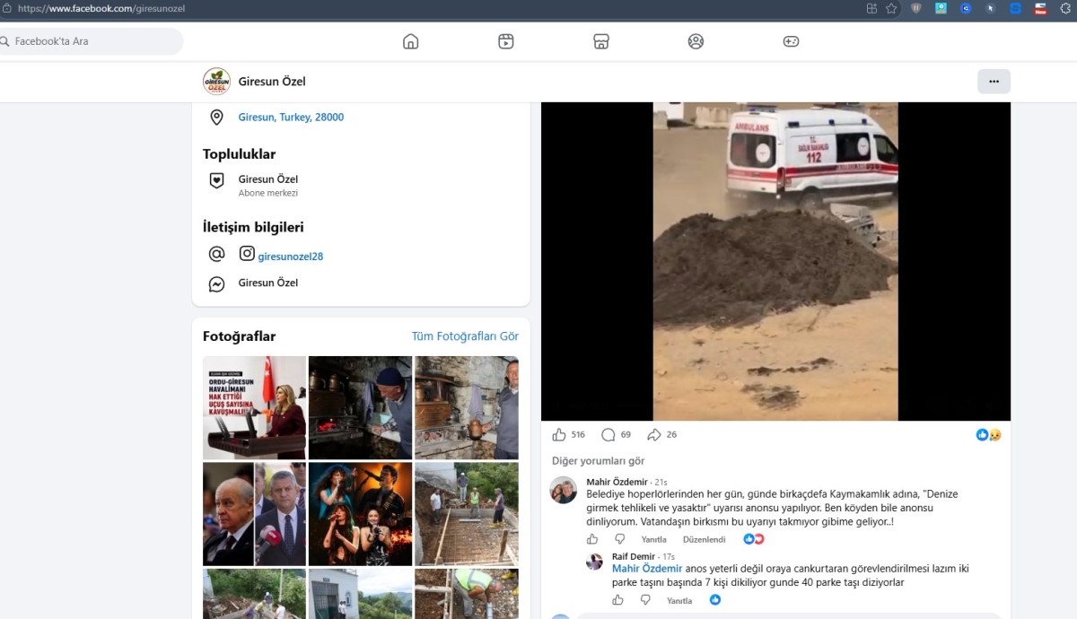This screenshot has height=619, width=1077.
Task: Like Mahir Özdemir's comment
Action: (x=592, y=539)
